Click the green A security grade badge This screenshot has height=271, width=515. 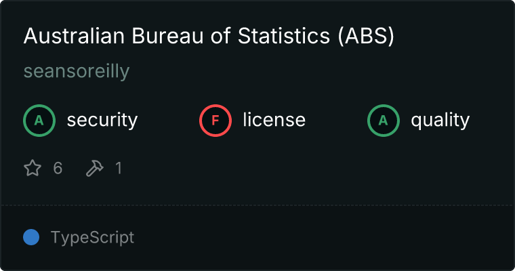pos(39,121)
